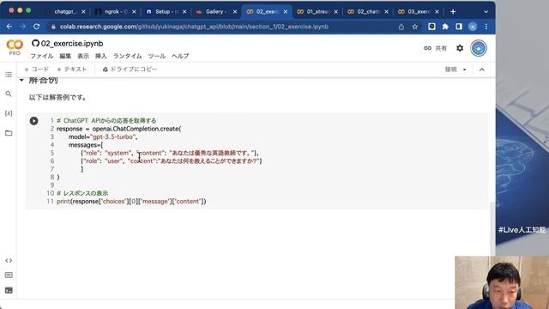
Task: Click the Colab PRO logo
Action: [x=15, y=48]
